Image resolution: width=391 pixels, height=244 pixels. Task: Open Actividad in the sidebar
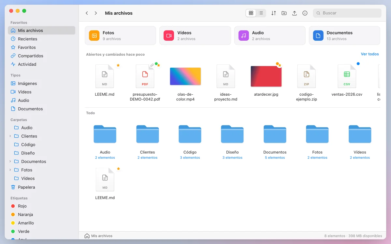tap(42, 64)
